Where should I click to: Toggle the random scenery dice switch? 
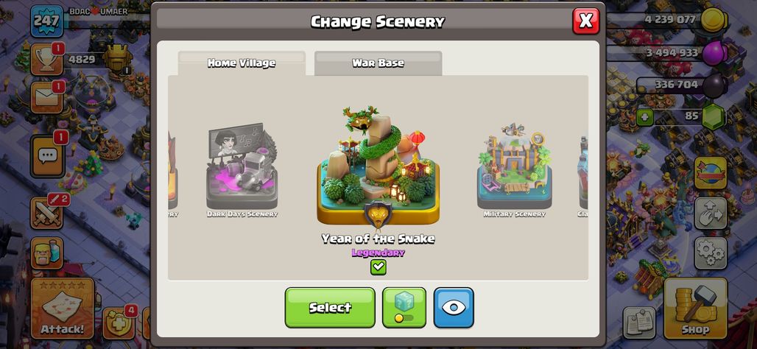404,308
